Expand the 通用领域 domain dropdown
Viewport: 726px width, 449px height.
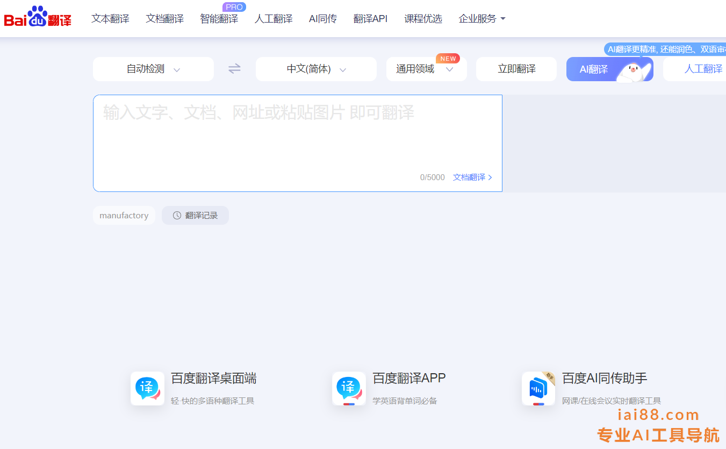pos(426,69)
